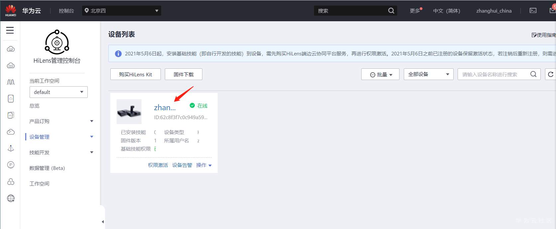Click the search magnifier in top bar
The image size is (556, 229).
391,11
